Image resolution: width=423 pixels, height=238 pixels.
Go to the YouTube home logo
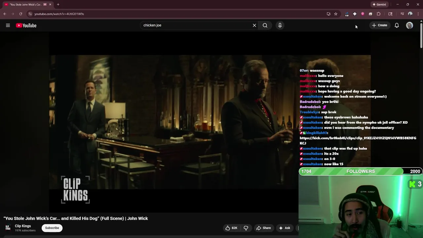point(26,25)
